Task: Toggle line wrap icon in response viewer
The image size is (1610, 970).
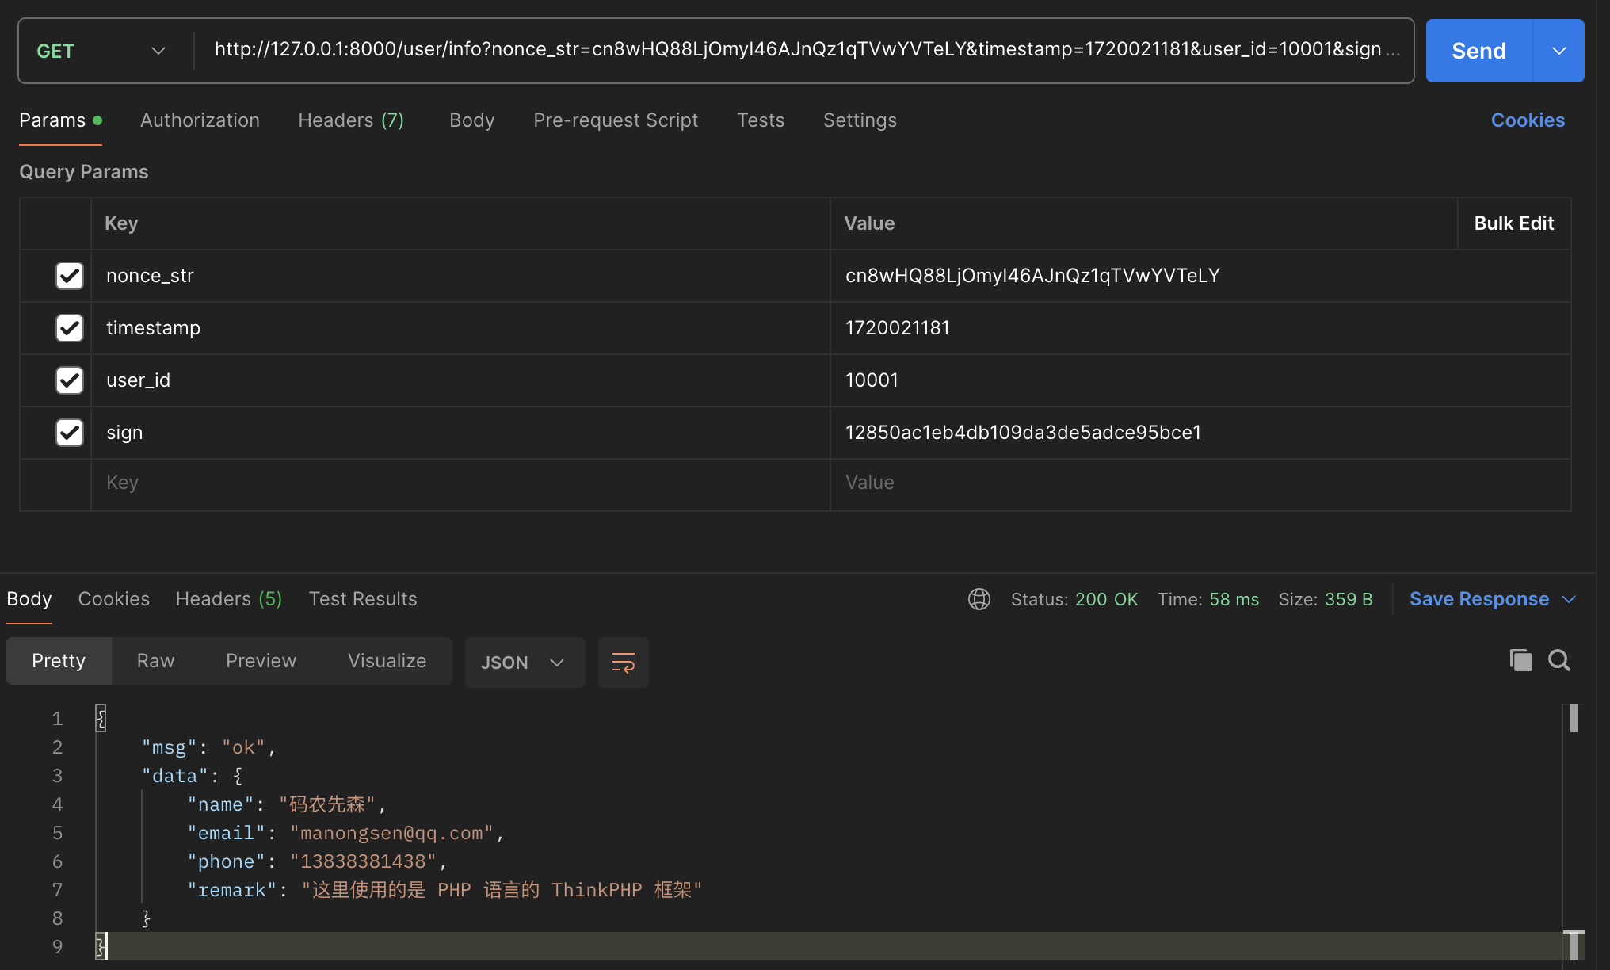Action: point(624,663)
